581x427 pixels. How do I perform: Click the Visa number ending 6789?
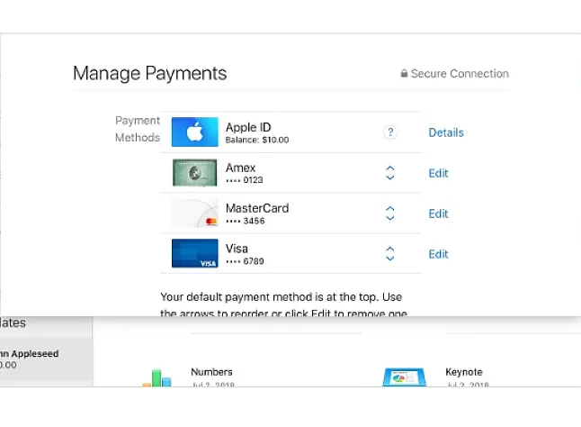245,261
